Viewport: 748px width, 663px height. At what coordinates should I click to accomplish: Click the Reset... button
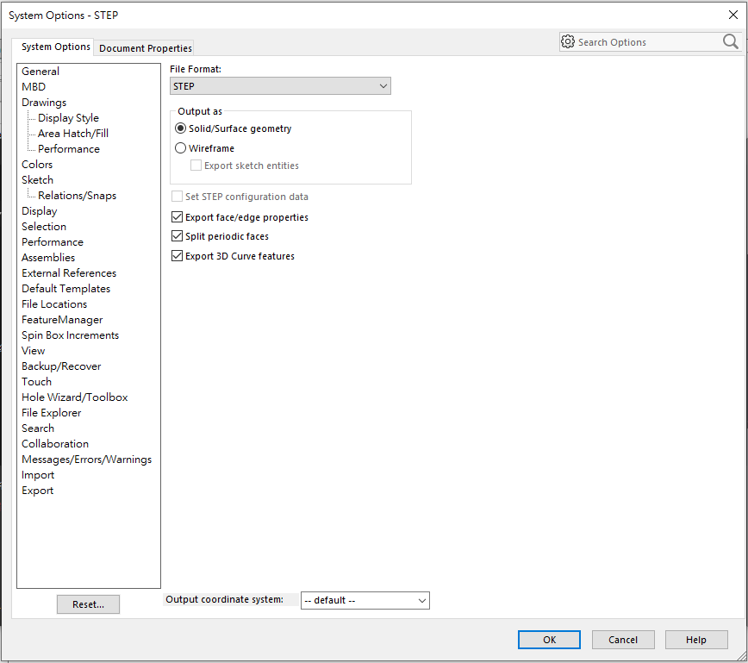(x=88, y=604)
